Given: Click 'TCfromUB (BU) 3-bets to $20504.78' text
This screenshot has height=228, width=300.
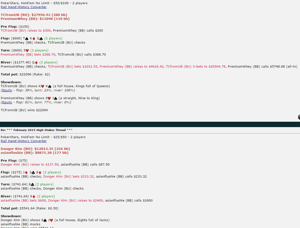Looking at the screenshot, I should [195, 66].
